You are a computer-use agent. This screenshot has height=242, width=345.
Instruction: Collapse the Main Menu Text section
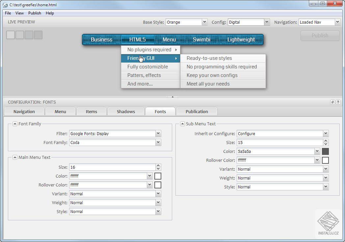click(x=15, y=157)
